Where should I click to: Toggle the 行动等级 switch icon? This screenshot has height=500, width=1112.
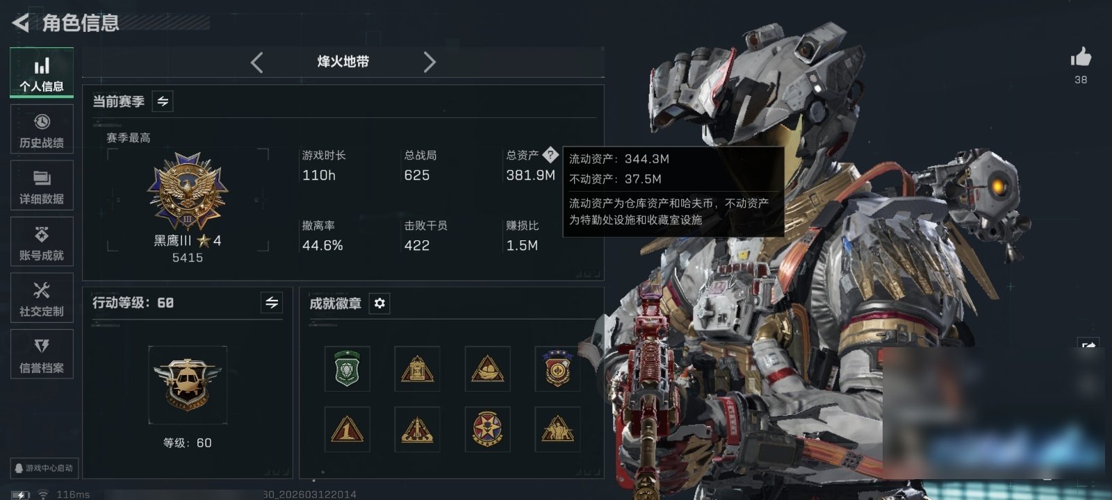(272, 303)
